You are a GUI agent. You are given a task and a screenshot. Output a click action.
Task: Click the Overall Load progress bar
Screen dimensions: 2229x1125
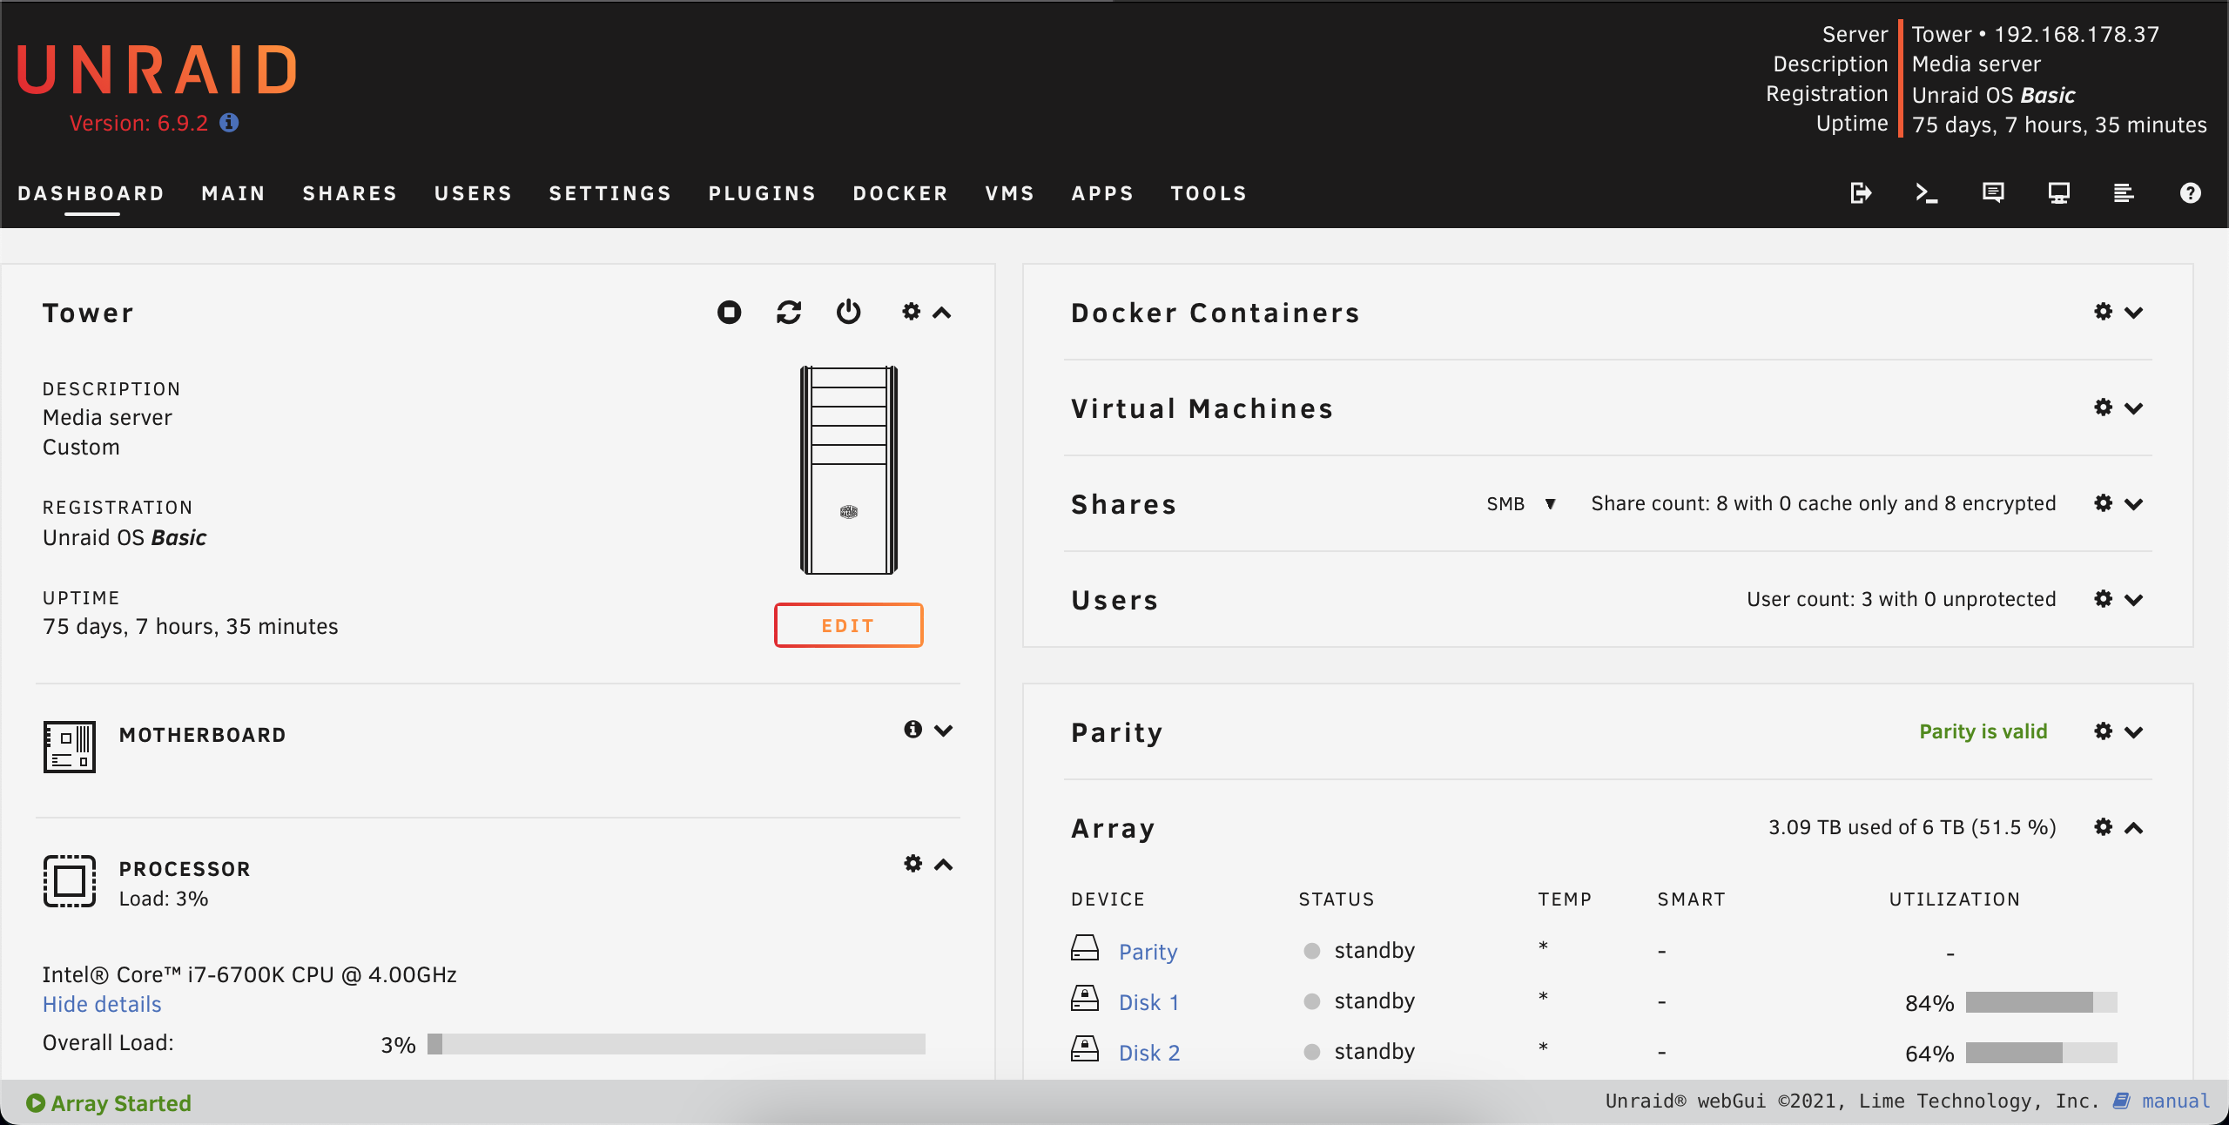[677, 1044]
